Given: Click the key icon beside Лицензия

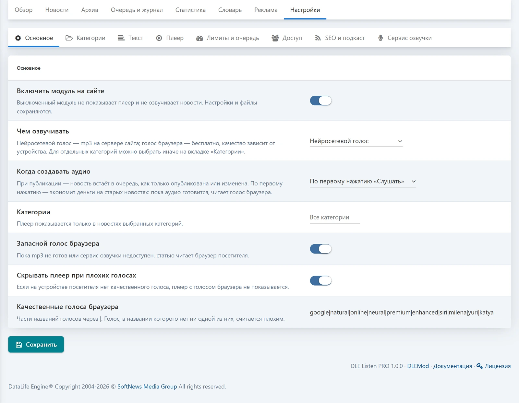Looking at the screenshot, I should pyautogui.click(x=479, y=366).
